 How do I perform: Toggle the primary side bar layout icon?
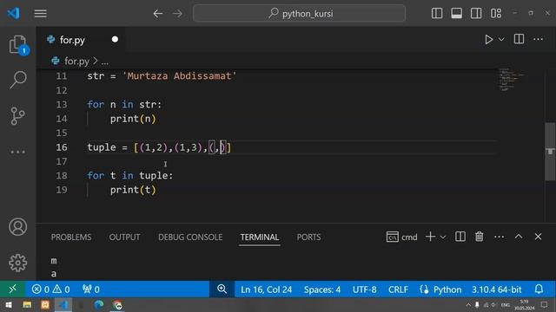[437, 14]
